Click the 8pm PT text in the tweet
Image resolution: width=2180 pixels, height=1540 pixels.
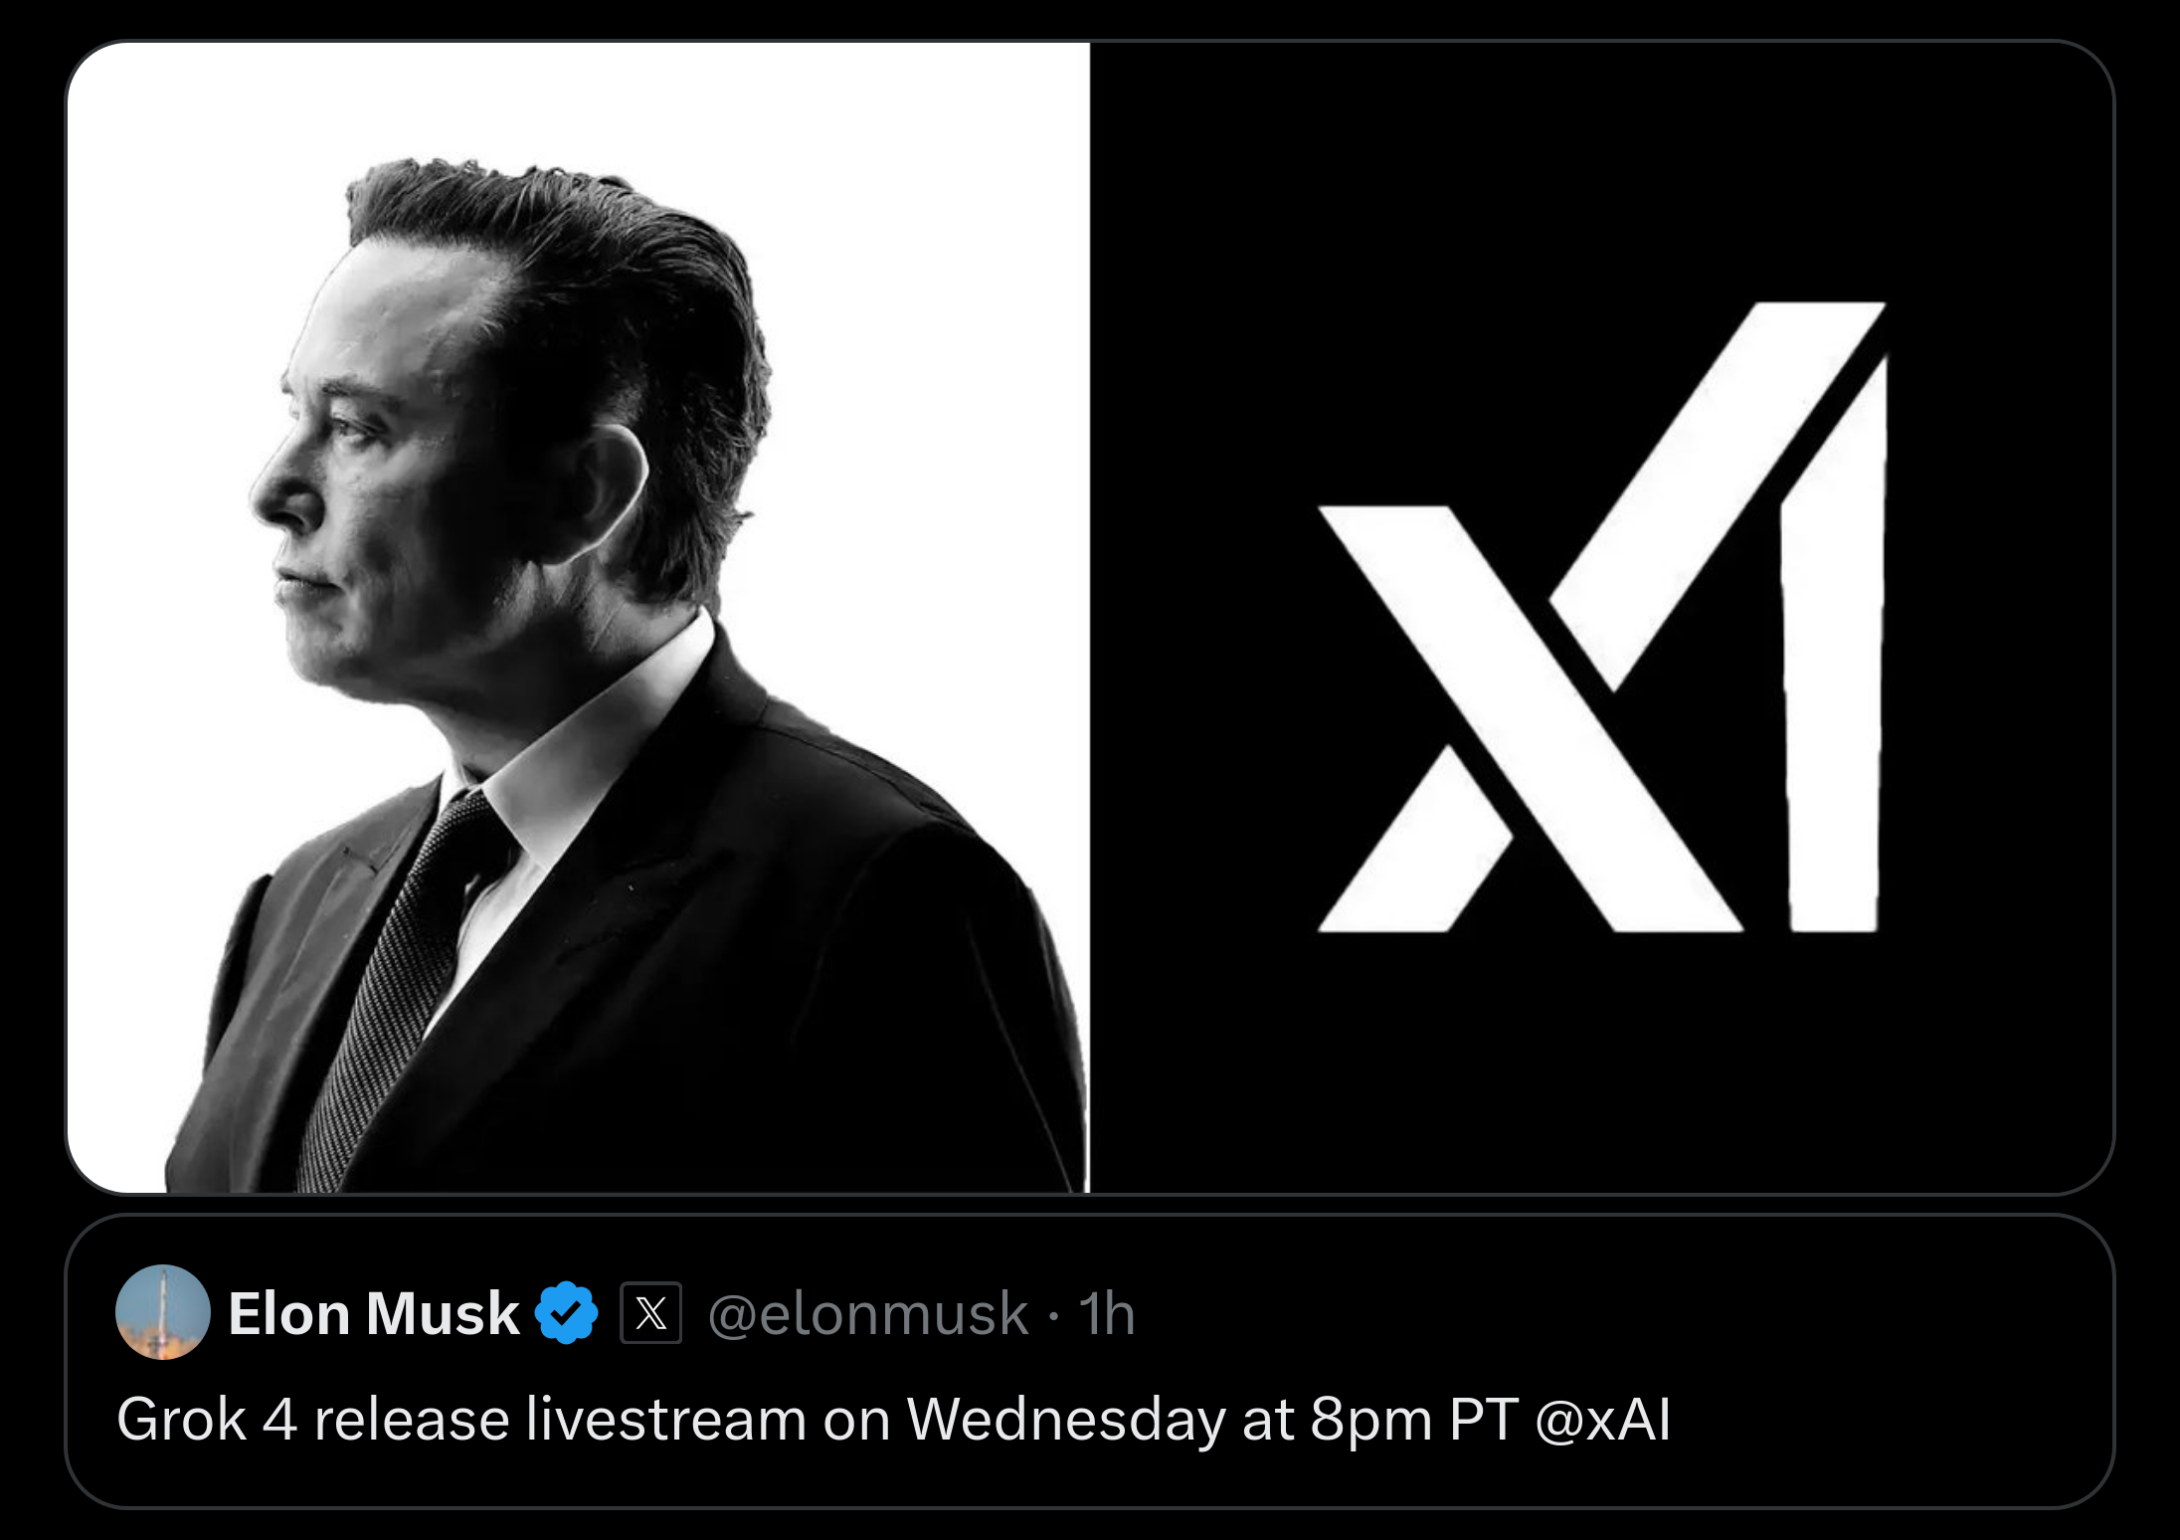click(1414, 1421)
